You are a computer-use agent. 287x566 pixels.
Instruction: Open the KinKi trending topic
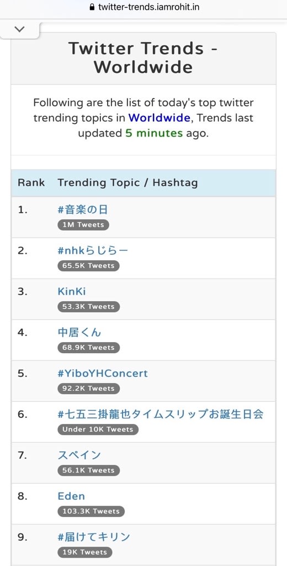pos(71,291)
